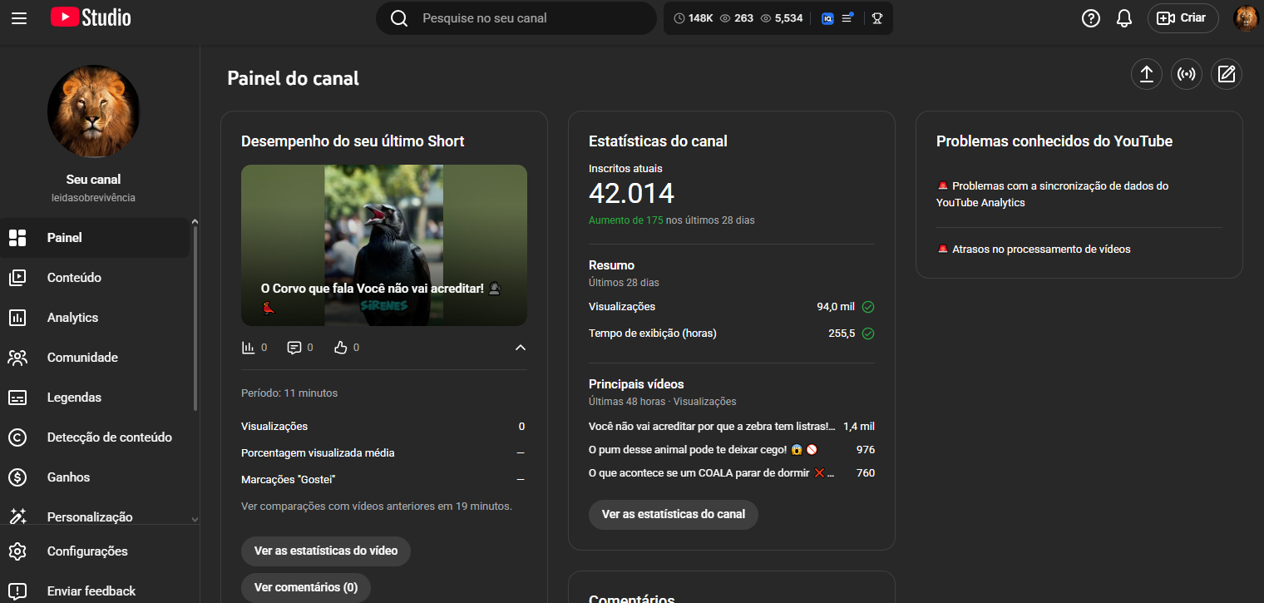Open the Help question mark icon

point(1091,18)
